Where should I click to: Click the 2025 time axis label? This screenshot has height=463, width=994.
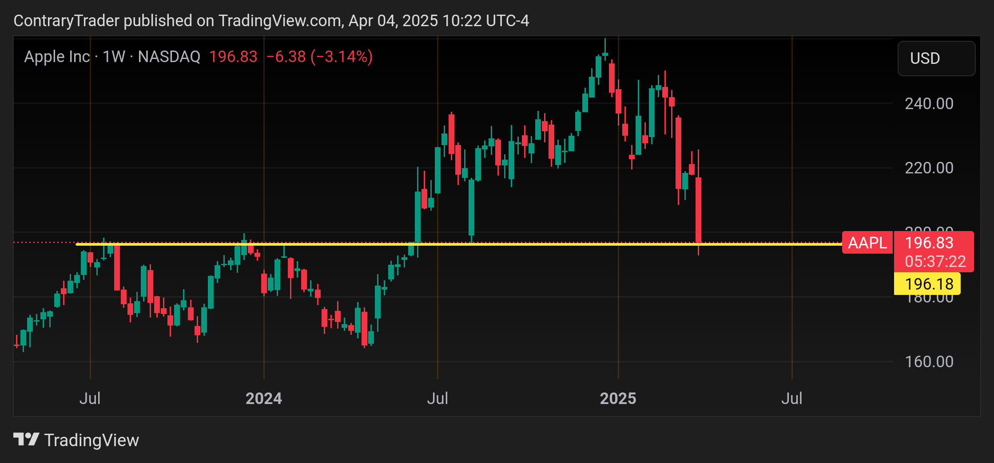click(x=618, y=398)
